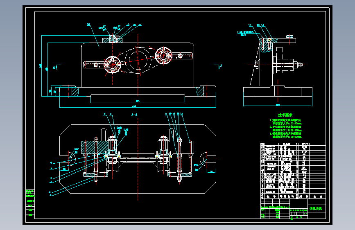The height and width of the screenshot is (230, 355).
Task: Select balloon number 19 in side view
Action: tap(250, 25)
